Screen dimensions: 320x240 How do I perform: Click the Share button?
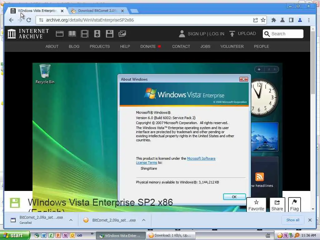(x=277, y=205)
